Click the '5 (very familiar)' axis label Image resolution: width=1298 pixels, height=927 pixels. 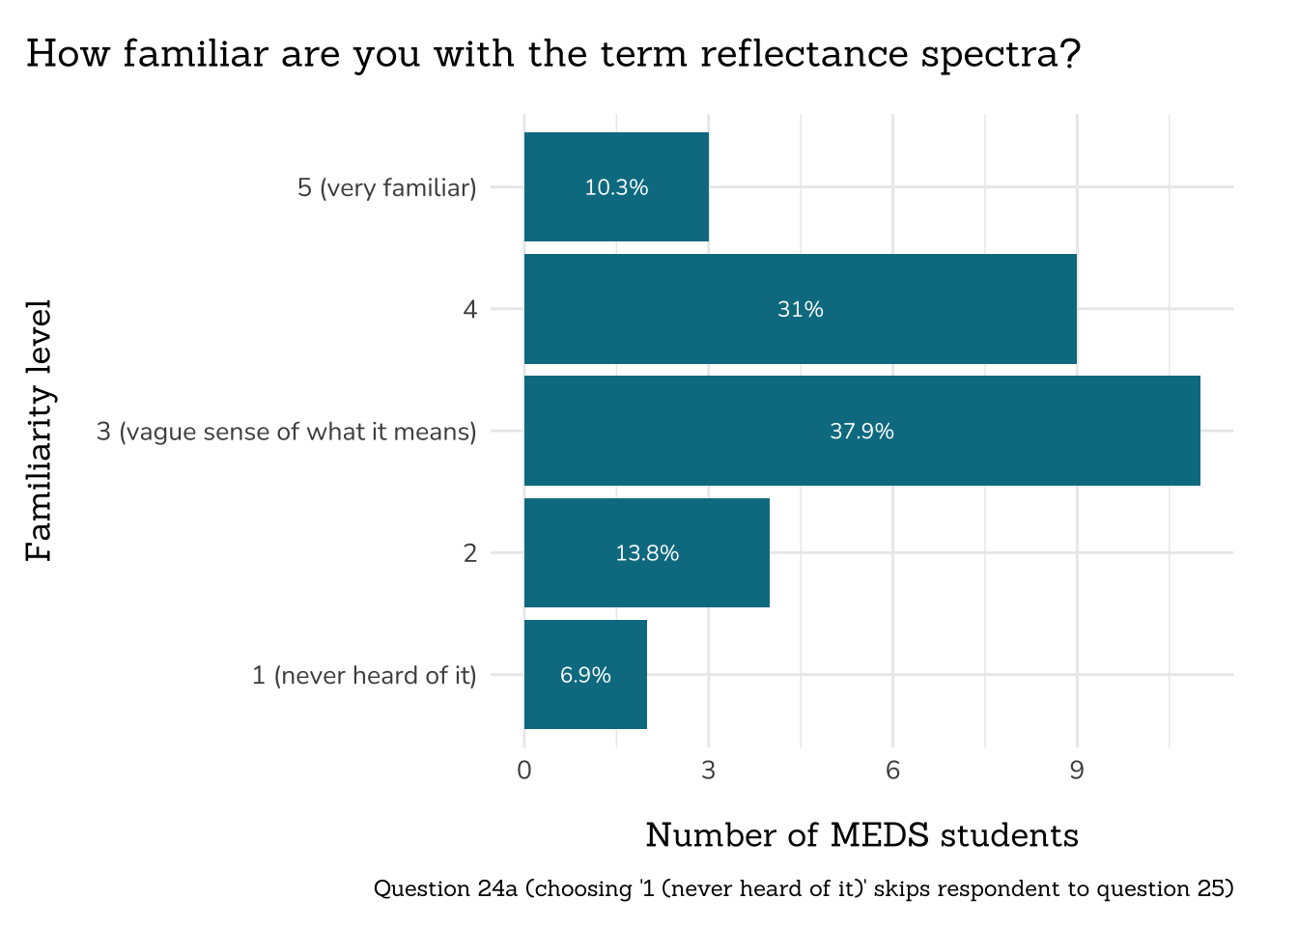point(386,187)
